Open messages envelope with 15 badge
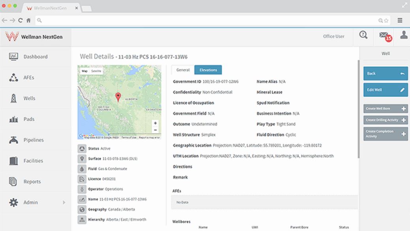410x231 pixels. point(386,36)
